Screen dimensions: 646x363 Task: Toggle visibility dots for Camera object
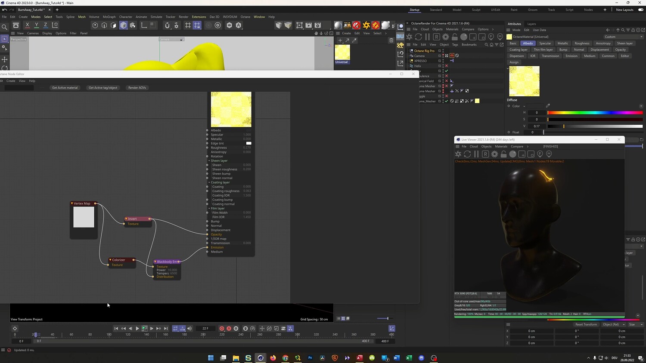tap(443, 56)
